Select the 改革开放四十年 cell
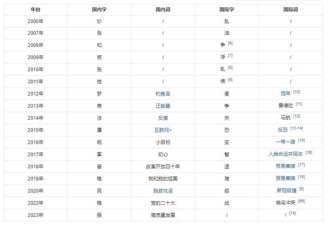Image resolution: width=328 pixels, height=227 pixels. 163,167
